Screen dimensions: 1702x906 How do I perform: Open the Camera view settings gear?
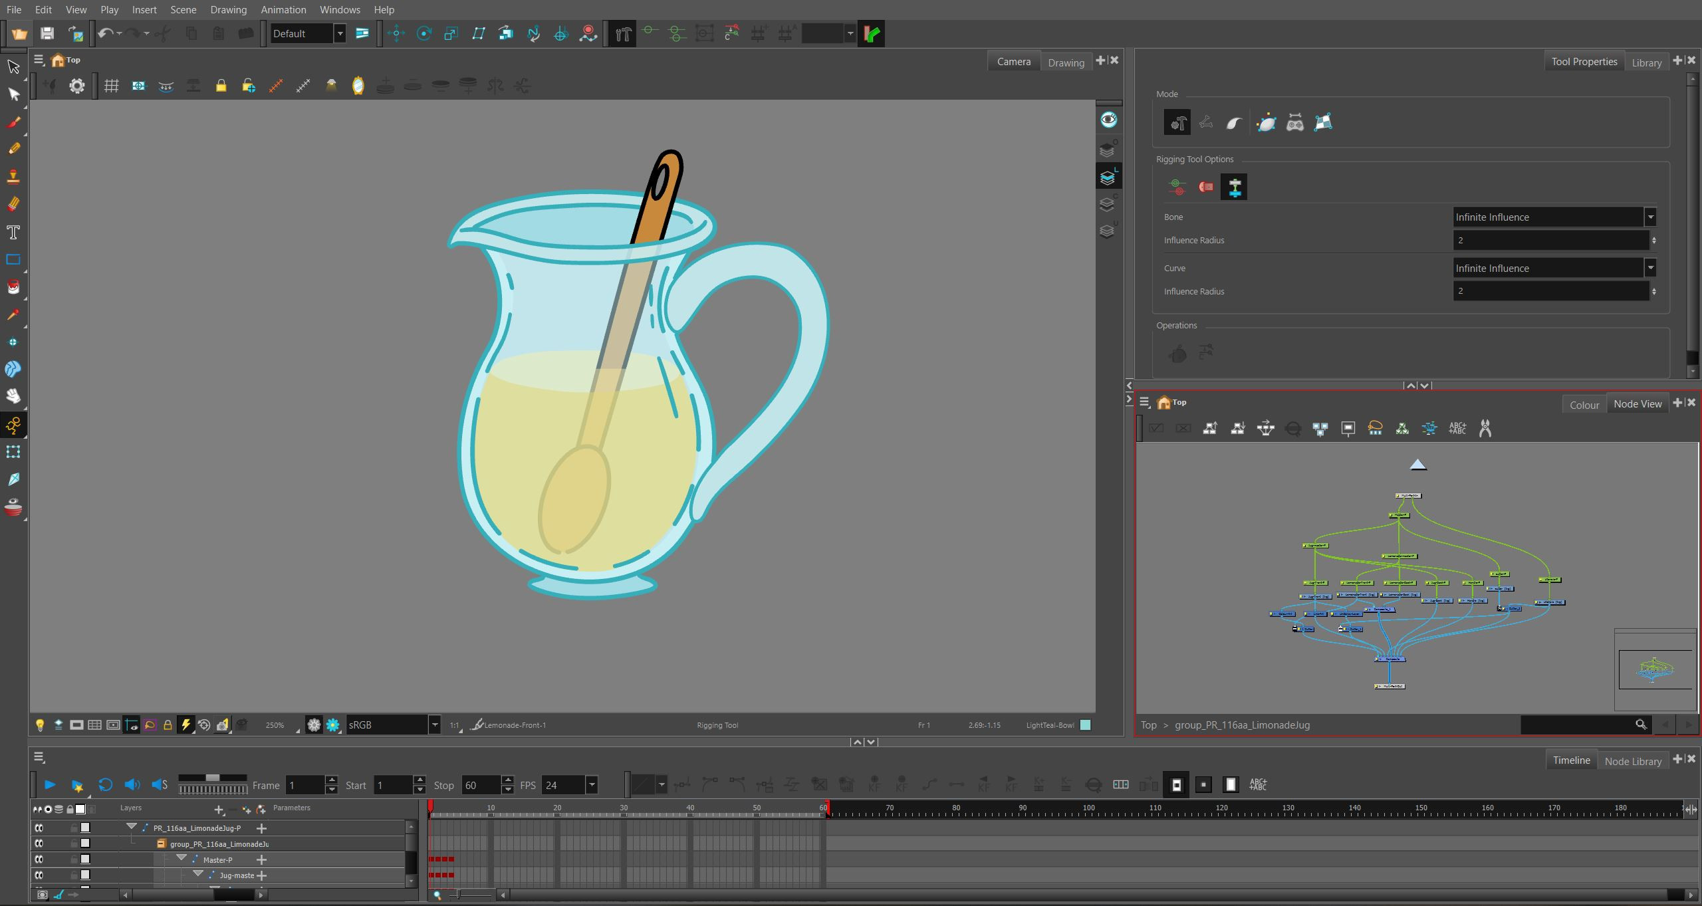tap(77, 86)
